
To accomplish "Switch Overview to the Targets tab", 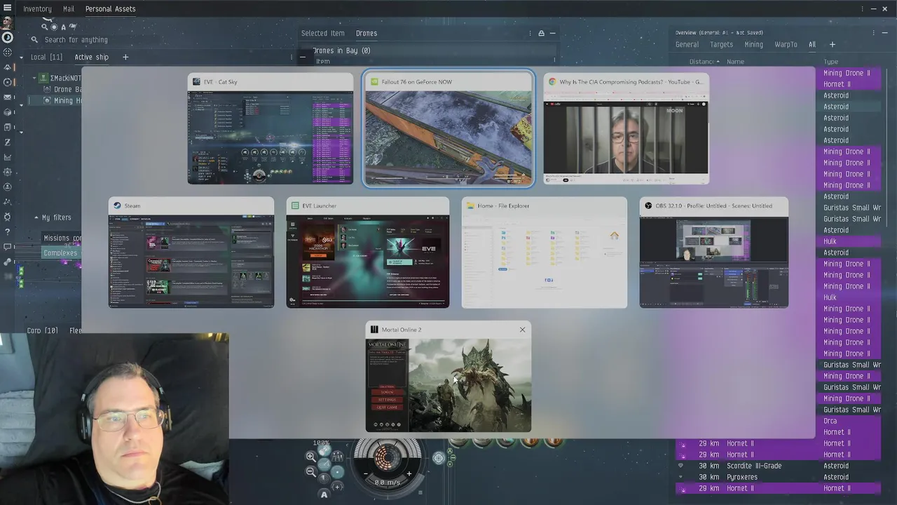I will tap(721, 44).
